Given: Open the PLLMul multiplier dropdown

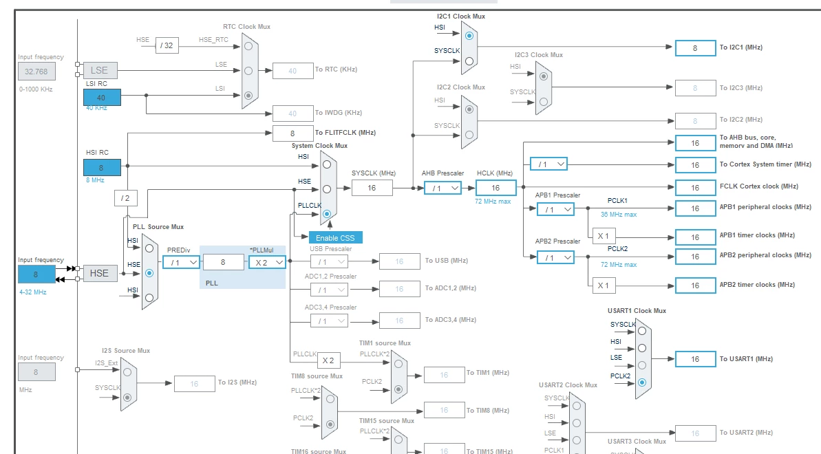Looking at the screenshot, I should [267, 262].
